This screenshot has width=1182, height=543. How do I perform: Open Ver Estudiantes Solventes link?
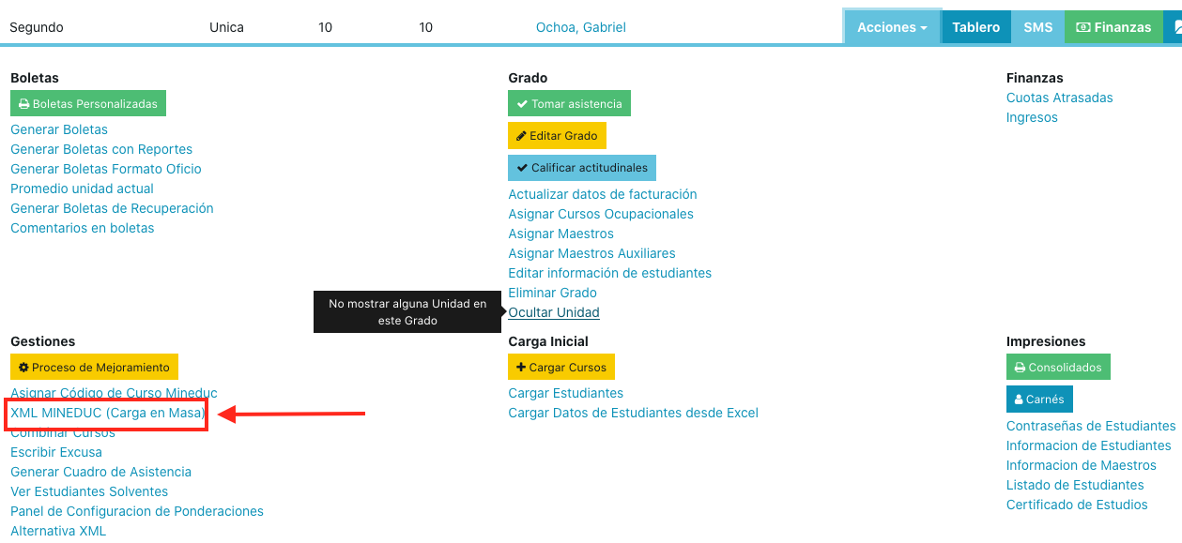pyautogui.click(x=89, y=491)
